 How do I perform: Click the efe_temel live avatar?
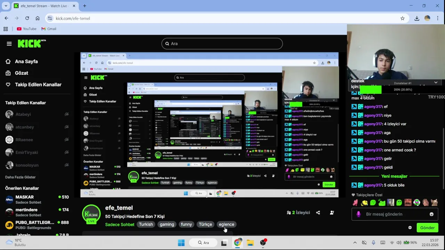point(91,214)
